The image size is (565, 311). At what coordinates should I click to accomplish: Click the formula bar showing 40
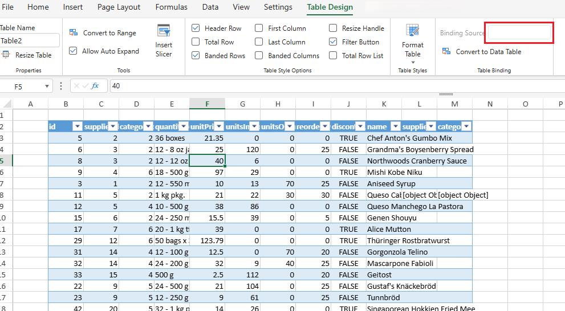338,86
